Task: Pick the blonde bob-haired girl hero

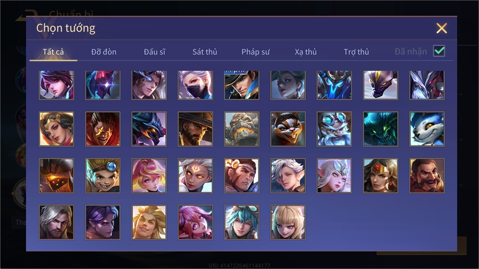Action: pos(288,222)
